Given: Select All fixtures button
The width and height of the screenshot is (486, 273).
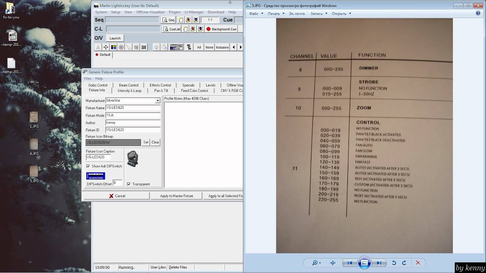Looking at the screenshot, I should 199,47.
